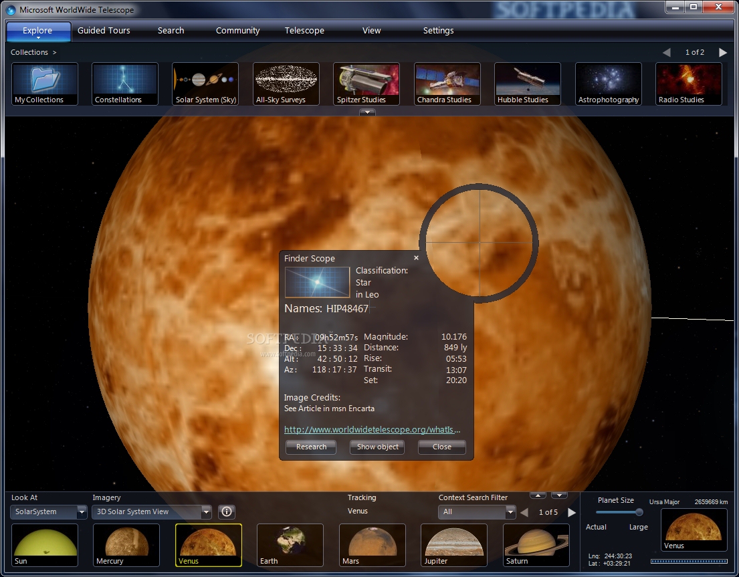Open the Constellations collection
The width and height of the screenshot is (739, 577).
(x=125, y=84)
